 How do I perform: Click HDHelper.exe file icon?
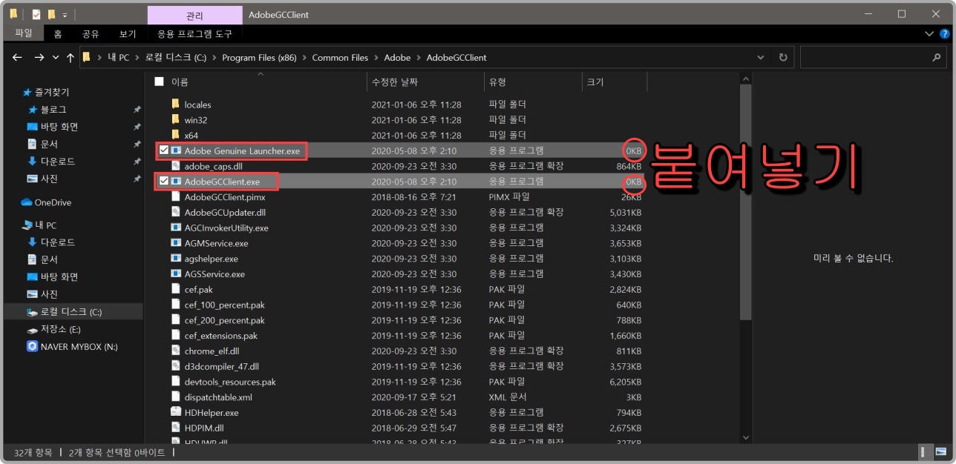coord(176,413)
